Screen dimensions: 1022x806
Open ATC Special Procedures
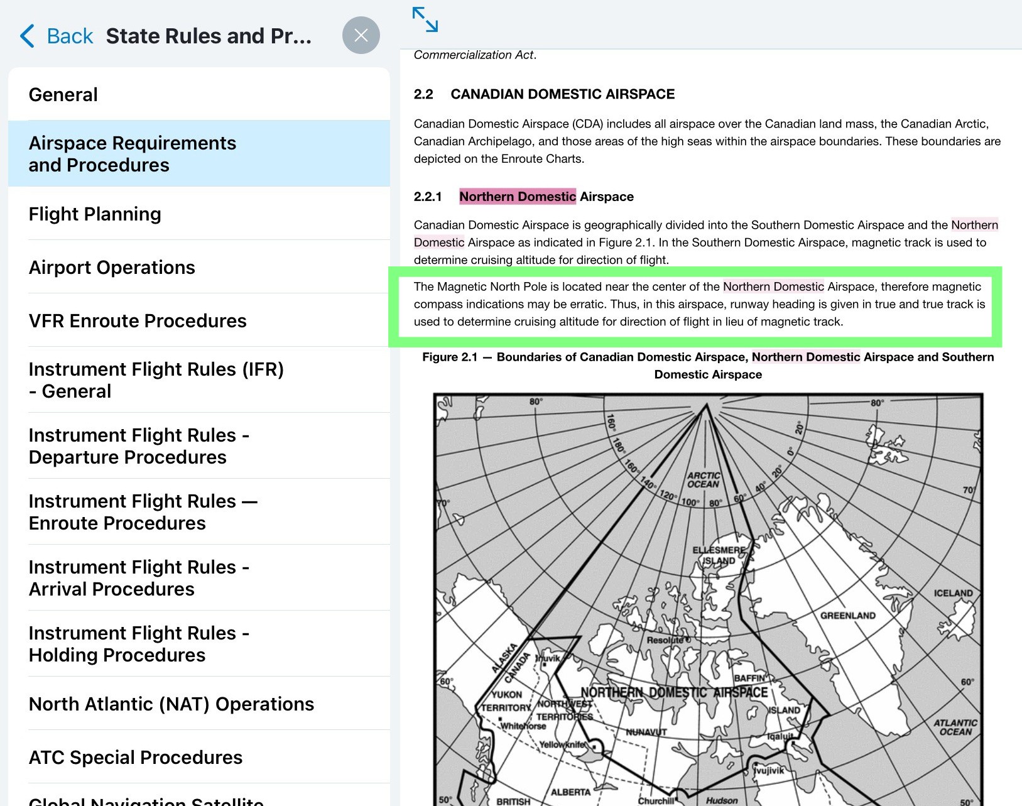click(198, 758)
